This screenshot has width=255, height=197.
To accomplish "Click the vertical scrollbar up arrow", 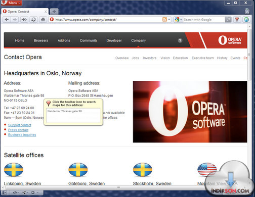I will (249, 26).
